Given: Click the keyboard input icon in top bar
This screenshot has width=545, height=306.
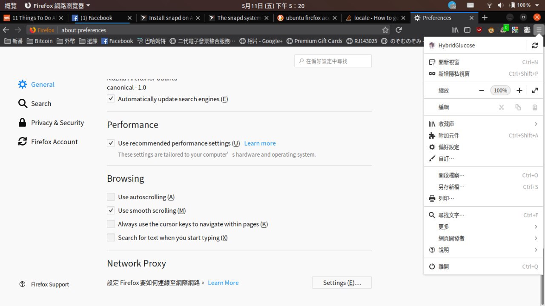Looking at the screenshot, I should tap(470, 6).
